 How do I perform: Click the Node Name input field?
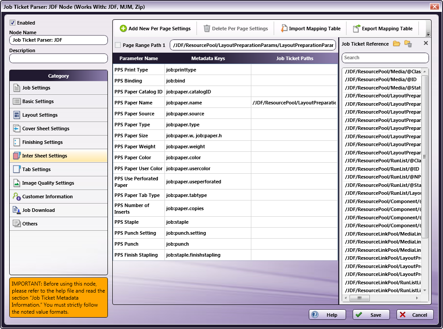pos(58,40)
